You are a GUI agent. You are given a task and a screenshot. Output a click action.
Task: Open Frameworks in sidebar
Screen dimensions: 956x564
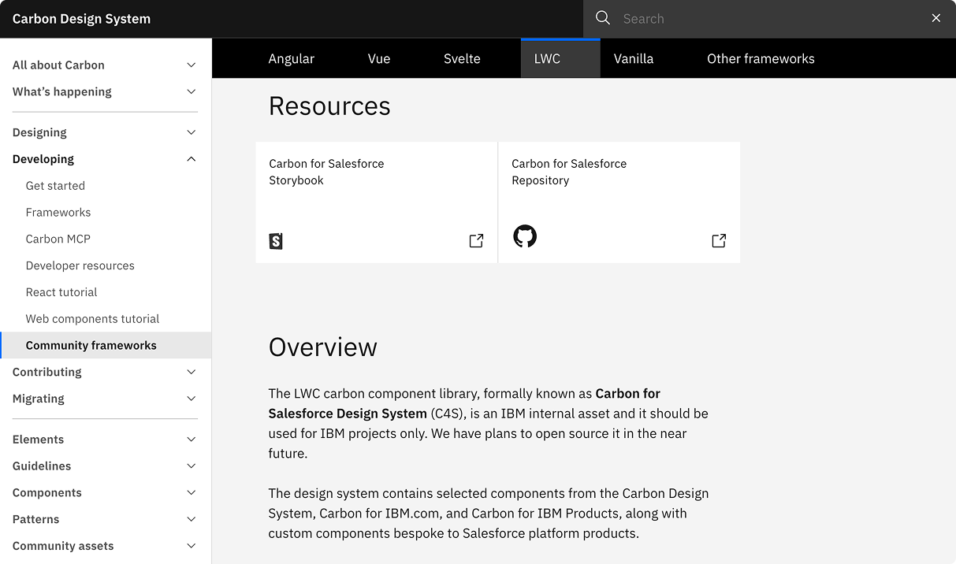pyautogui.click(x=106, y=213)
